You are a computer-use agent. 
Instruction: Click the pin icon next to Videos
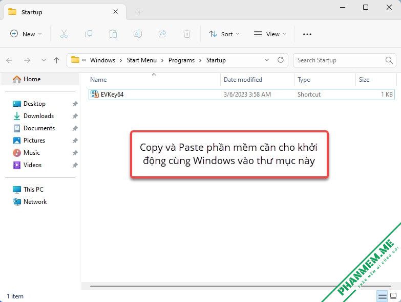pos(75,165)
